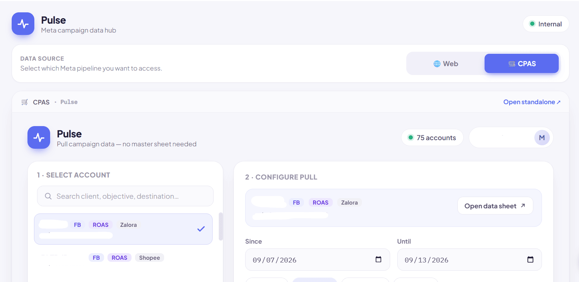The height and width of the screenshot is (282, 579).
Task: Click the 'DATA SOURCE' label
Action: (x=42, y=59)
